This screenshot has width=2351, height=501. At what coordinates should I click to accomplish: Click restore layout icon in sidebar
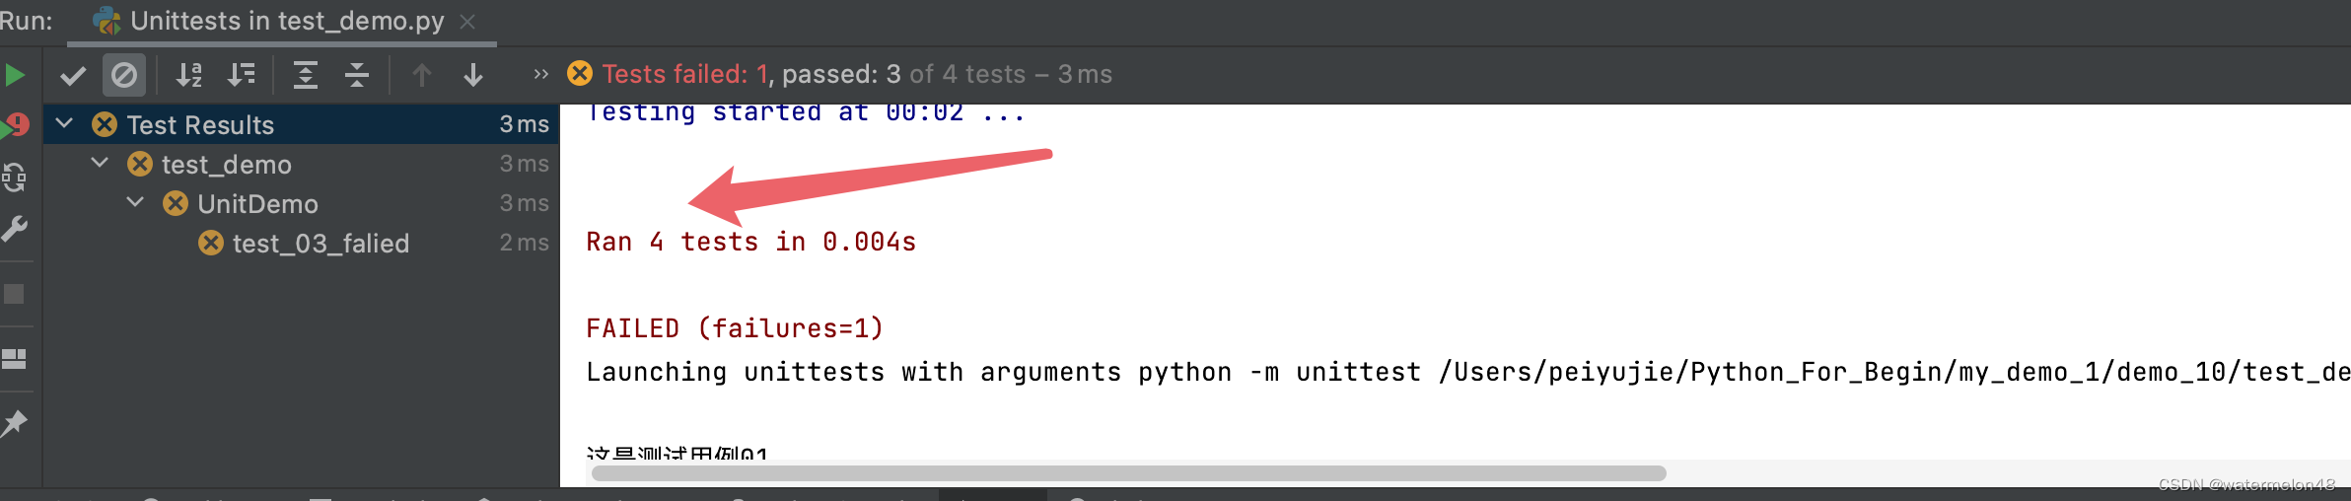point(14,359)
